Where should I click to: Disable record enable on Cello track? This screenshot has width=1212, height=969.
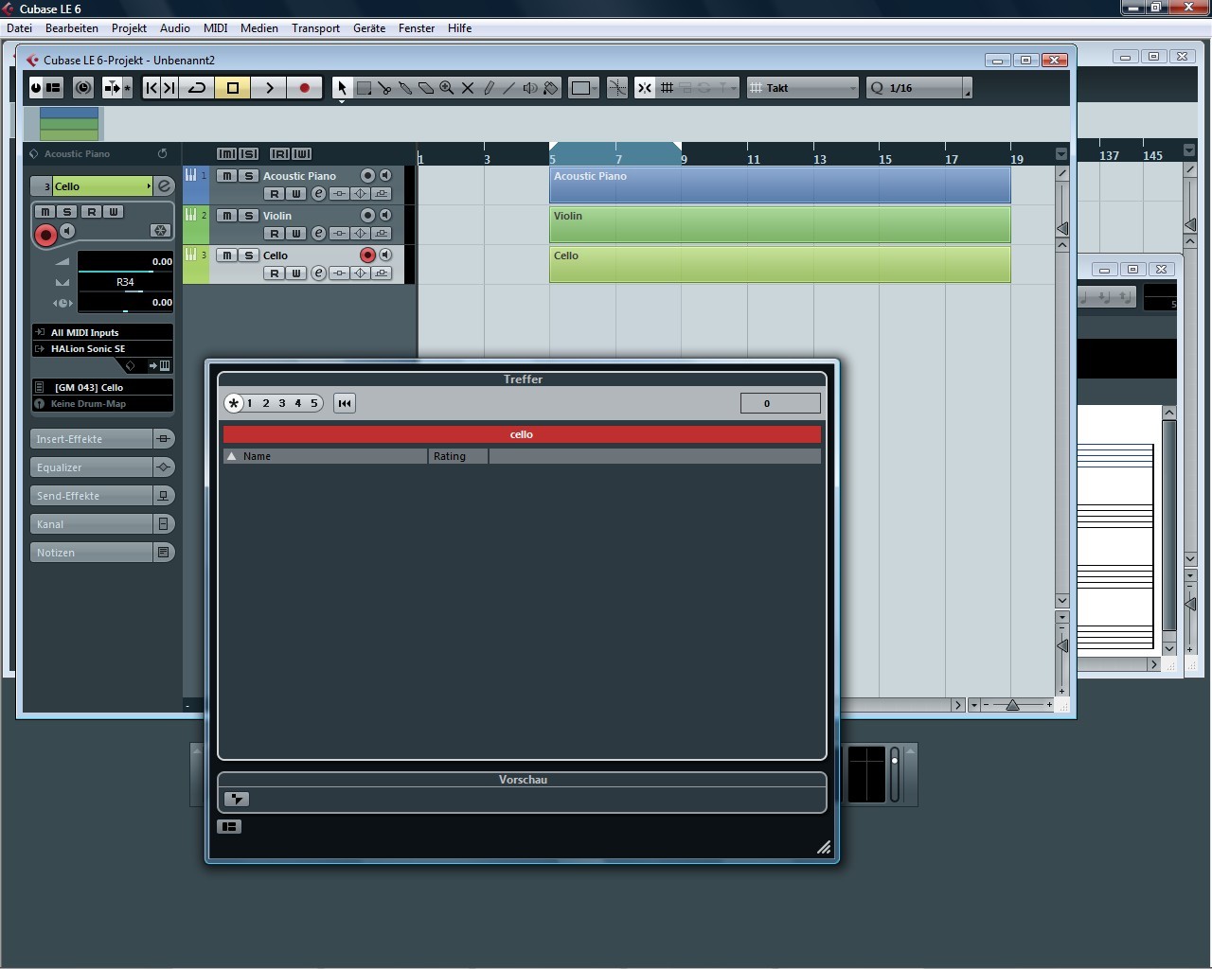[367, 255]
